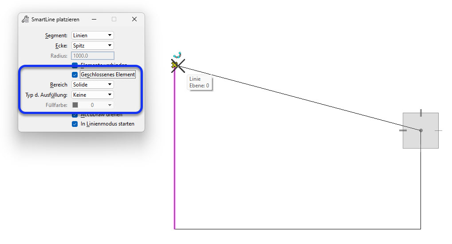Open the Segment dropdown showing Linien
The image size is (452, 244).
(x=93, y=35)
